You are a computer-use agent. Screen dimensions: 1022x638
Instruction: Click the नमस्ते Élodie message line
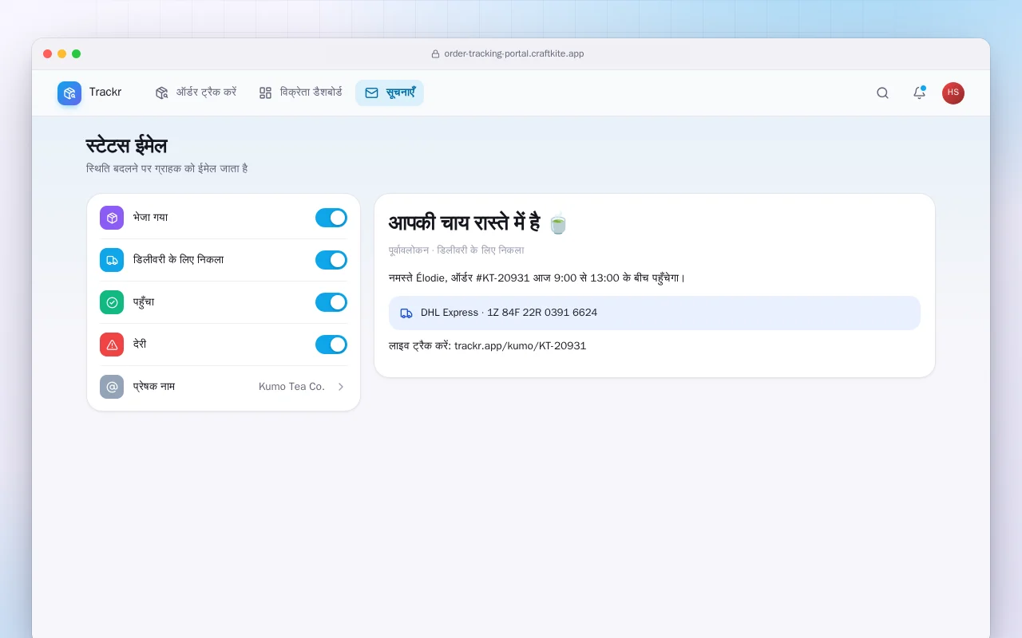pos(537,278)
